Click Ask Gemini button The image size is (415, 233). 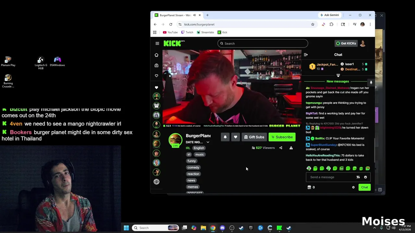click(329, 15)
